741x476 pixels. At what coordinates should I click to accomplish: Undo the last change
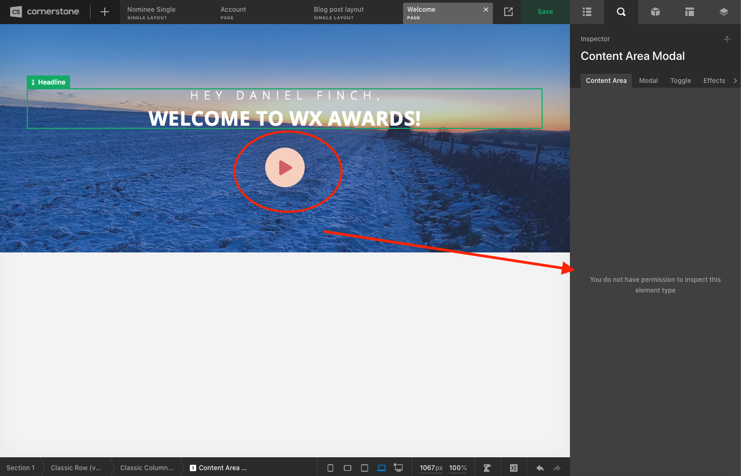click(540, 468)
